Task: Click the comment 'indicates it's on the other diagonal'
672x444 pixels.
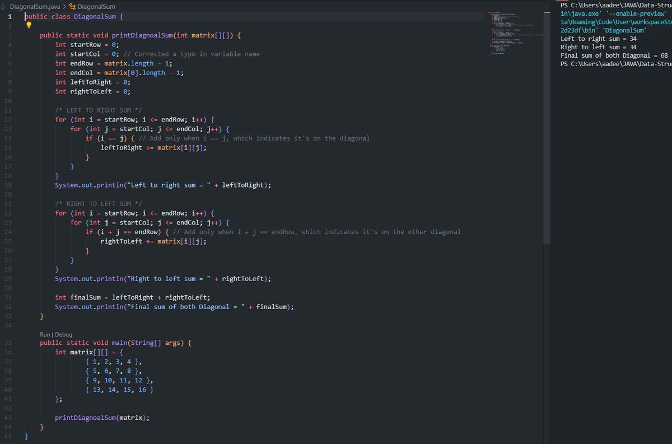Action: coord(393,232)
